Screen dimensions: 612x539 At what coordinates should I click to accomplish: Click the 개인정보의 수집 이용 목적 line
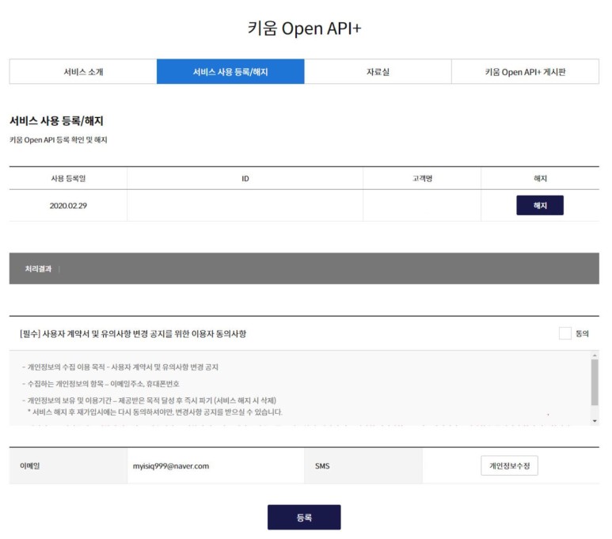click(x=120, y=367)
